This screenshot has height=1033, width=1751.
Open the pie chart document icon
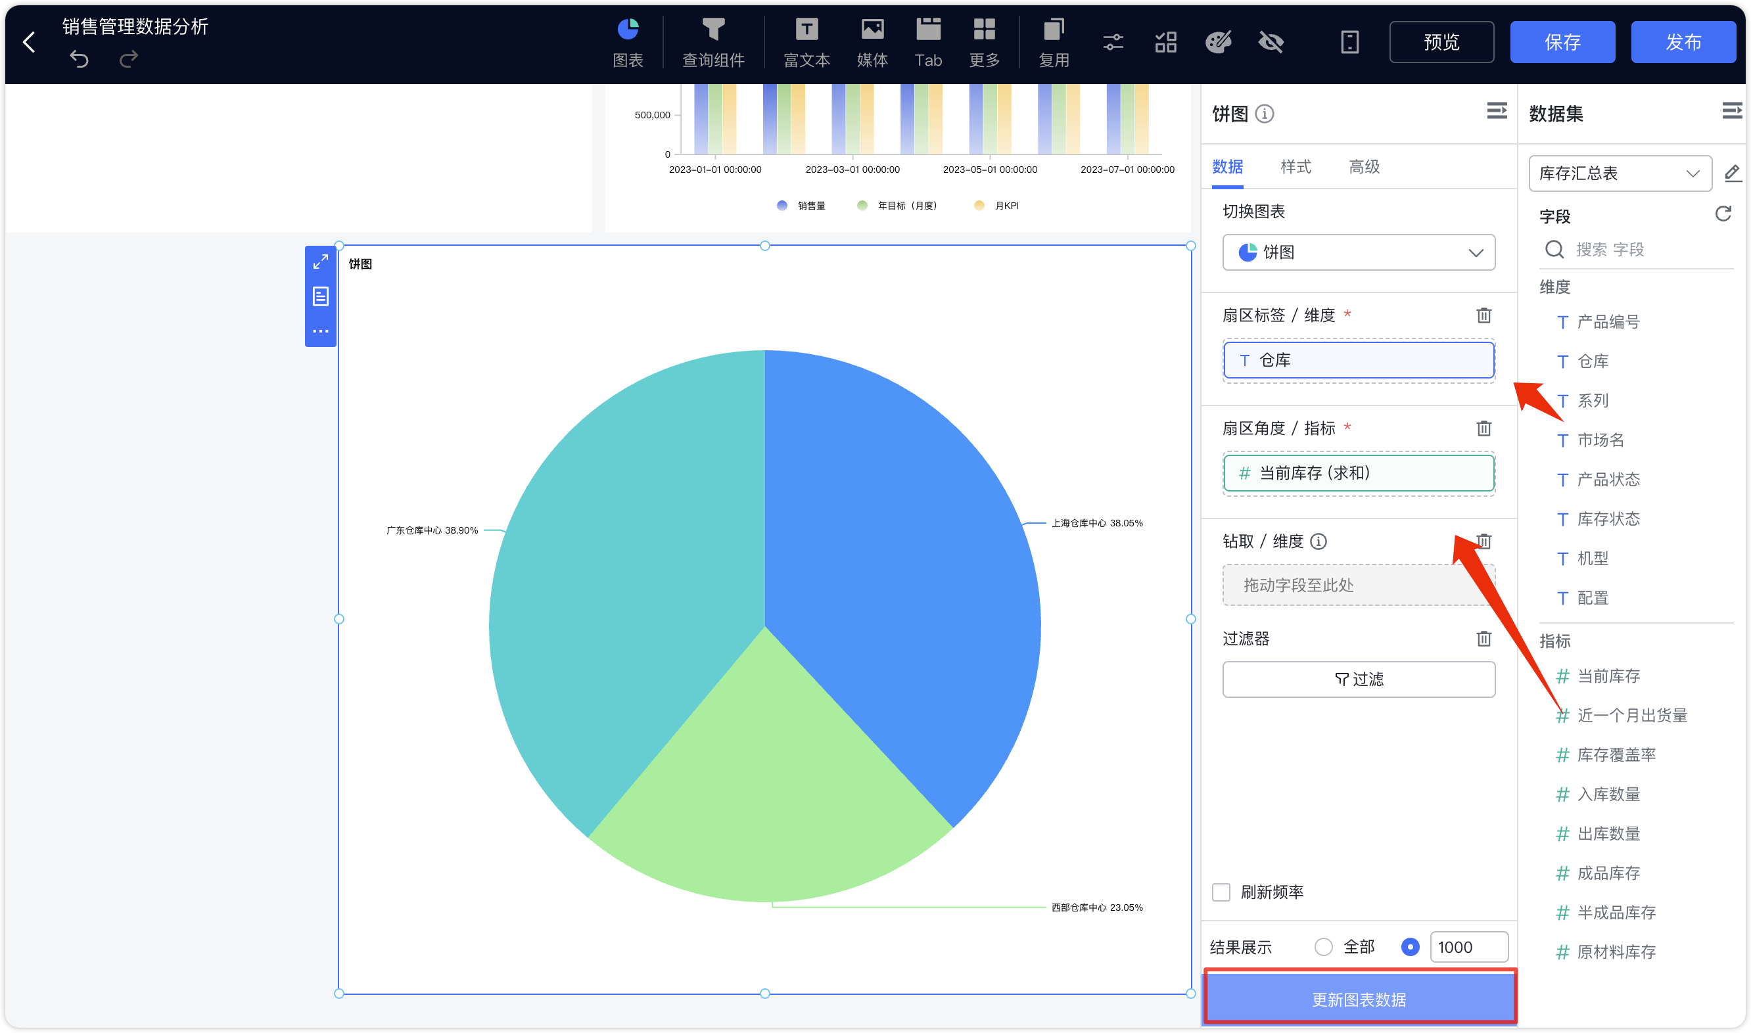coord(320,296)
